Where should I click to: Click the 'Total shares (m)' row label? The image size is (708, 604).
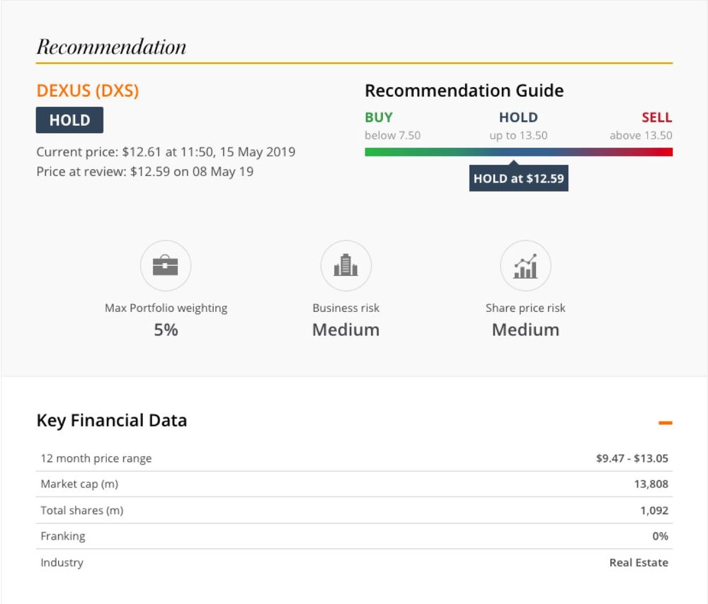81,510
